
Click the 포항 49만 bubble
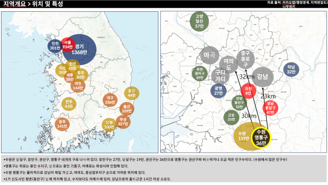(x=132, y=93)
